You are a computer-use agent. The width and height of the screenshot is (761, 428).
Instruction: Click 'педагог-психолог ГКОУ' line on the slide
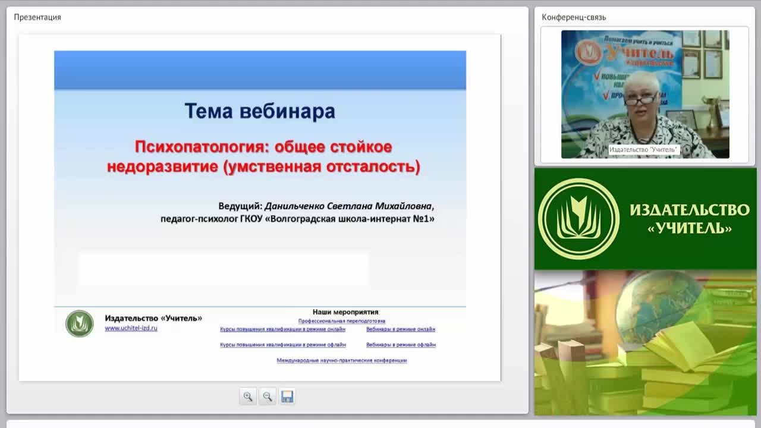point(297,219)
